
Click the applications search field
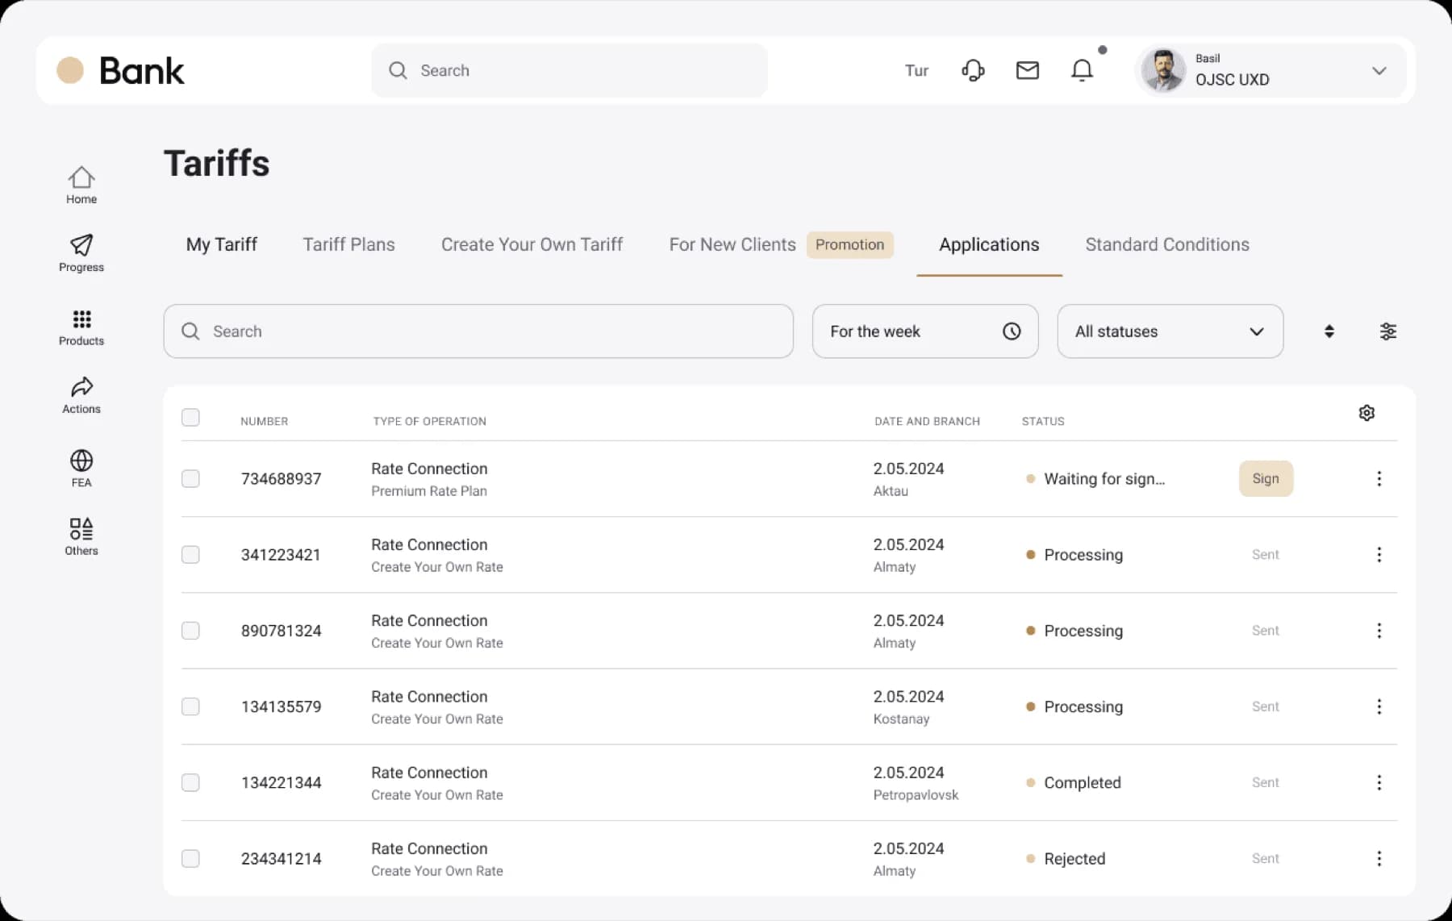click(478, 331)
